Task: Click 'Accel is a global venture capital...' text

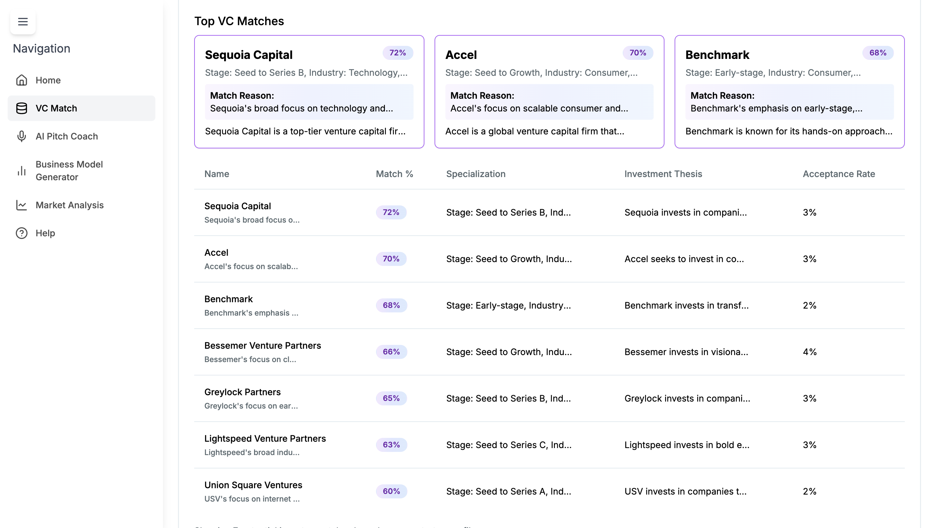Action: 535,131
